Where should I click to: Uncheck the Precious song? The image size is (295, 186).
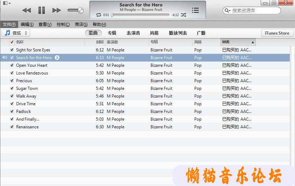click(12, 81)
